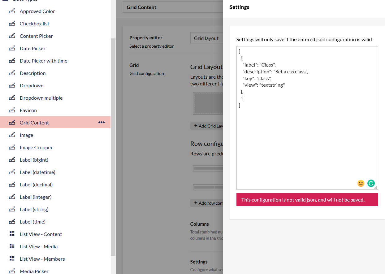Open the Grid Content actions menu
385x274 pixels.
(102, 122)
